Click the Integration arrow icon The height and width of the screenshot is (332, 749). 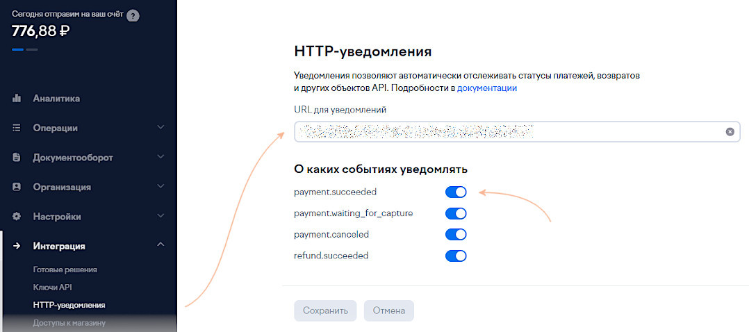[17, 246]
